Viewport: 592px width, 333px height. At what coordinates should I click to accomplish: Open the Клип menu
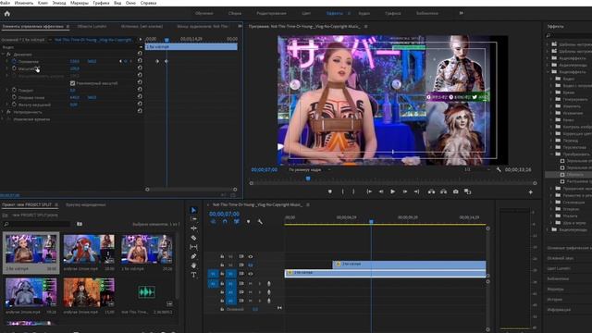coord(43,3)
